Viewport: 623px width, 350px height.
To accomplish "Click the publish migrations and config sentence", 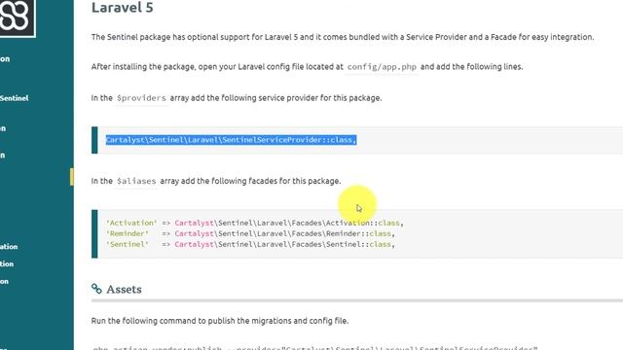I will coord(220,321).
